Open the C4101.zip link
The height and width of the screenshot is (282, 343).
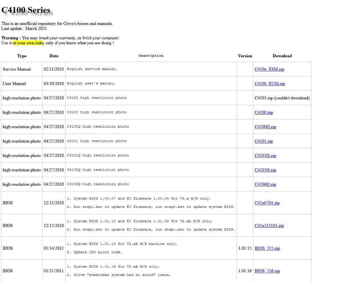tap(264, 141)
